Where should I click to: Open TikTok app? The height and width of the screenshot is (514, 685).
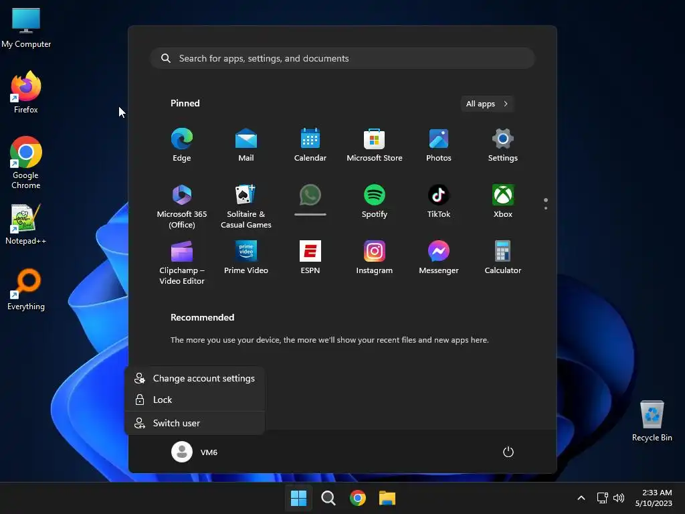pos(439,201)
